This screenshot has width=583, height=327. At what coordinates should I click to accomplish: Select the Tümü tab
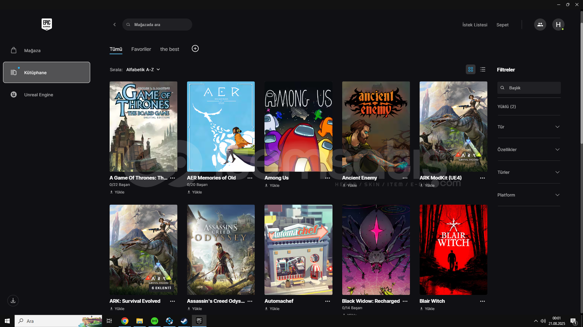tap(116, 49)
